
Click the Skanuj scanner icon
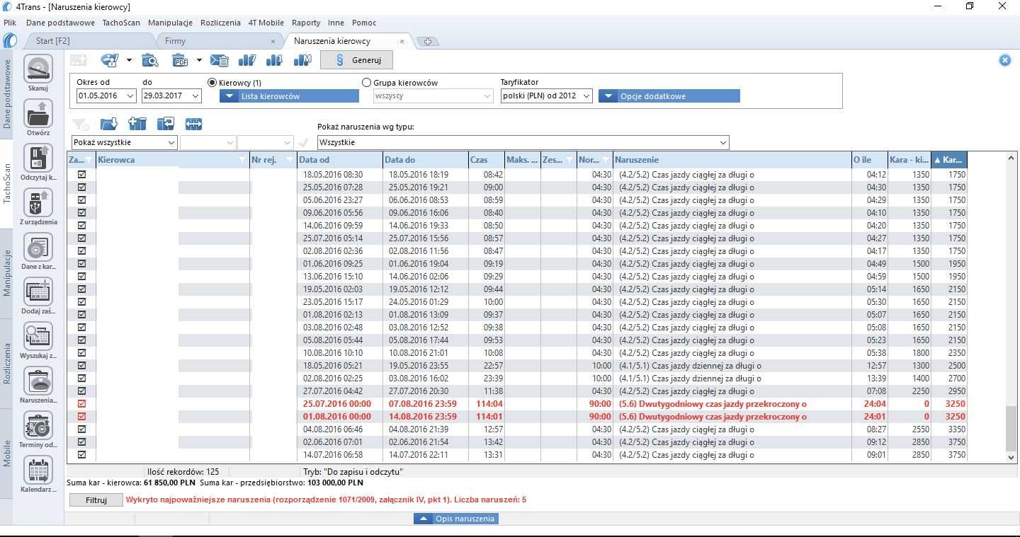point(38,69)
